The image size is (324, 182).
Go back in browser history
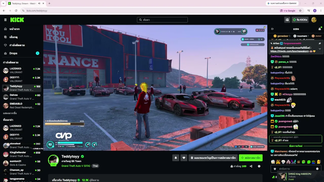4,11
